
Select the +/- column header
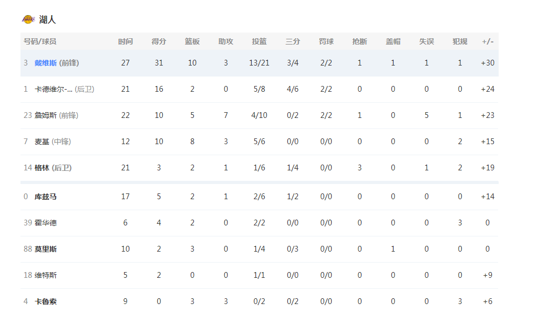(488, 41)
